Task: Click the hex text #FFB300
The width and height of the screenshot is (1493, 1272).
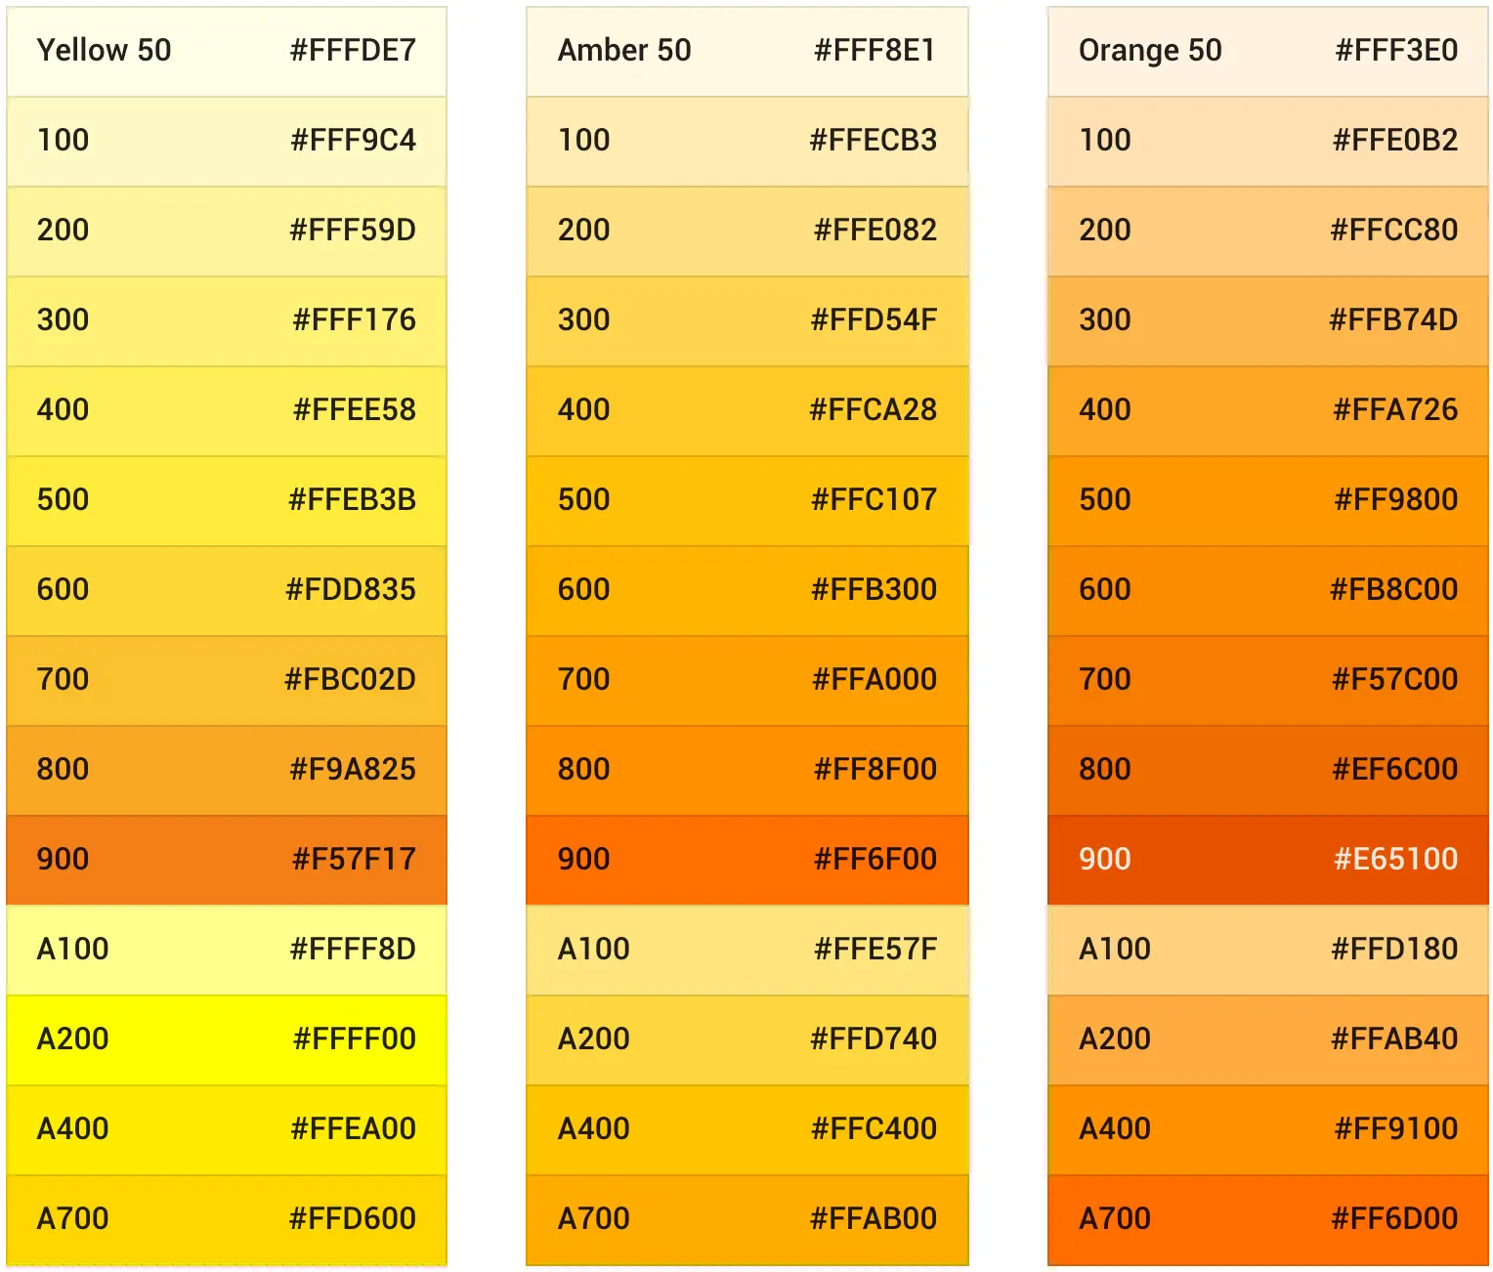Action: point(874,590)
